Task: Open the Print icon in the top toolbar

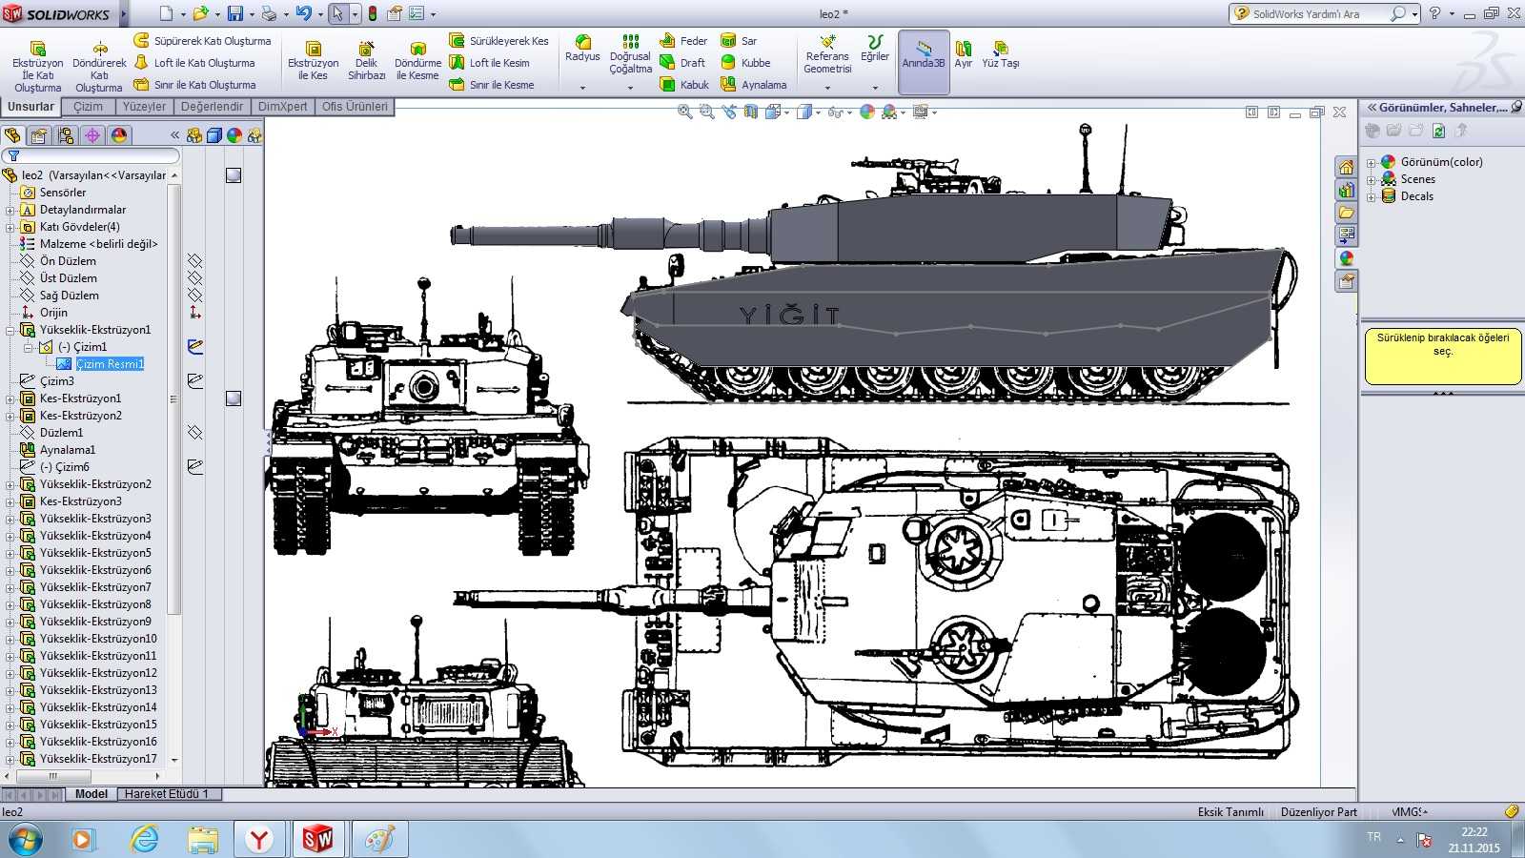Action: 269,13
